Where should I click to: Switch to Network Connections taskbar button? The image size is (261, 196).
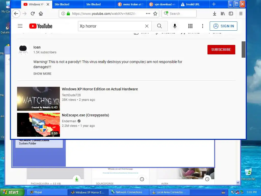click(129, 192)
